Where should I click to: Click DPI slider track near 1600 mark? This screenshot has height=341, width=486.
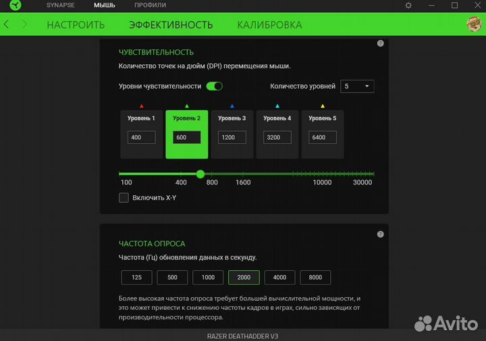coord(243,174)
